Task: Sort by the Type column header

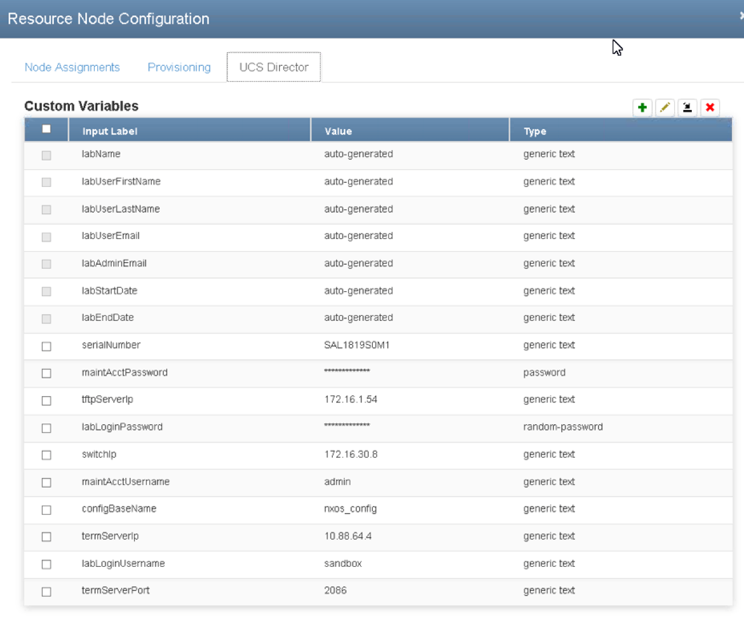Action: (621, 131)
